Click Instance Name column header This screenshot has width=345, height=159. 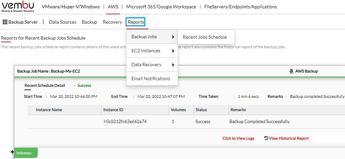[x=49, y=110]
